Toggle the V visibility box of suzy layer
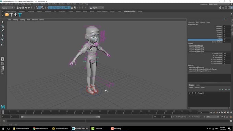This screenshot has height=131, width=233. [189, 93]
